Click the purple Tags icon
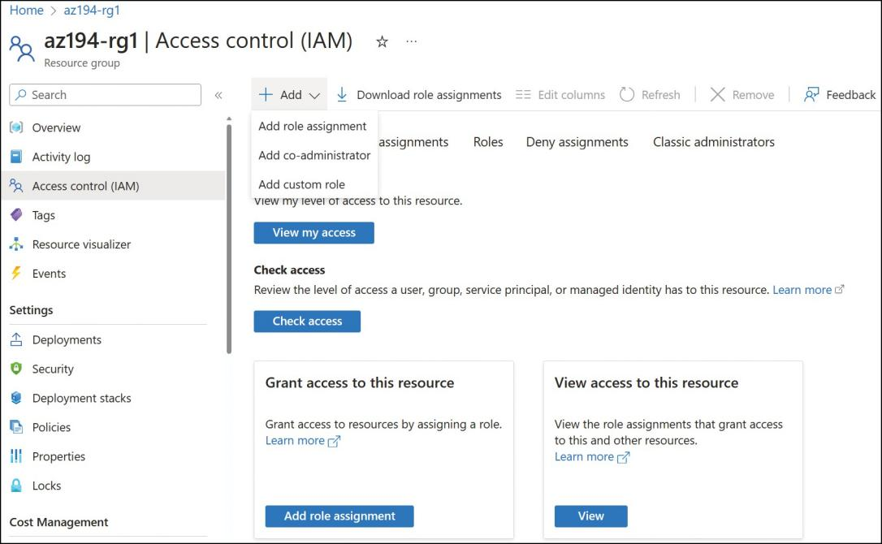This screenshot has width=882, height=544. point(16,215)
